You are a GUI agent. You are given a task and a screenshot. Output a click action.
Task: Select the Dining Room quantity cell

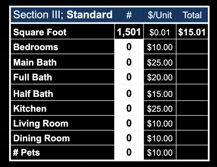coord(129,138)
